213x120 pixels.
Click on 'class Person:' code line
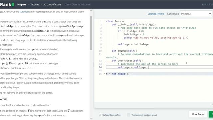[x=115, y=21]
